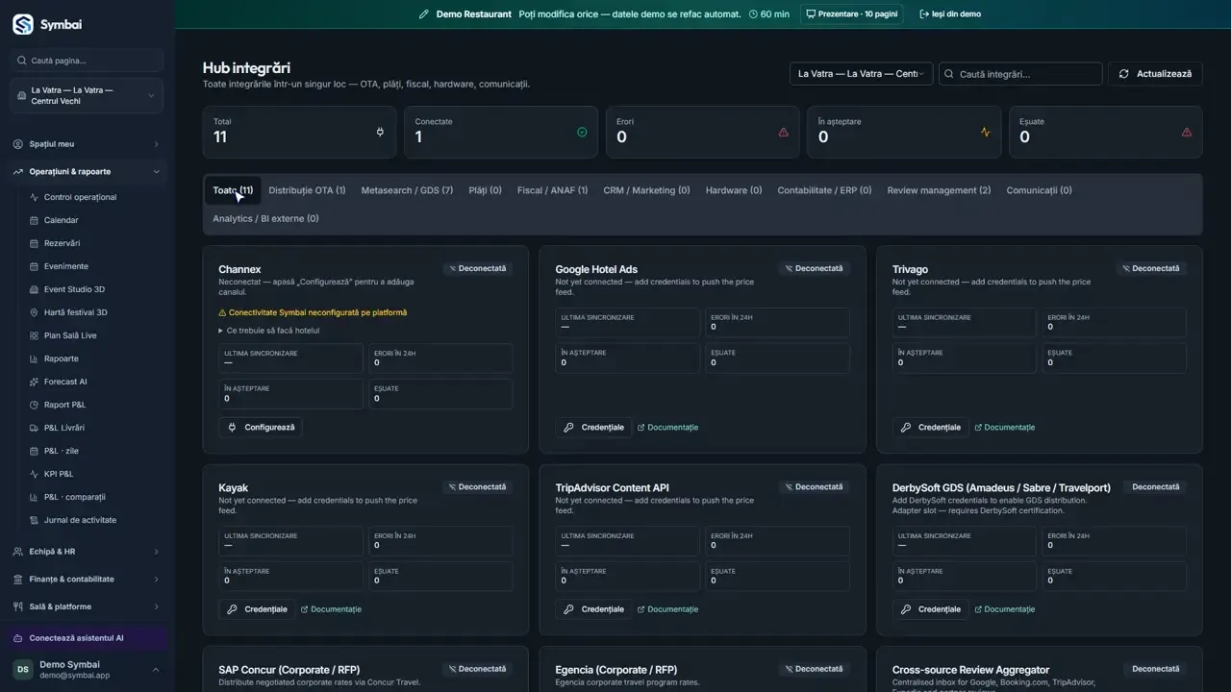1231x692 pixels.
Task: Switch to Metasearch / GDS tab
Action: [x=407, y=190]
